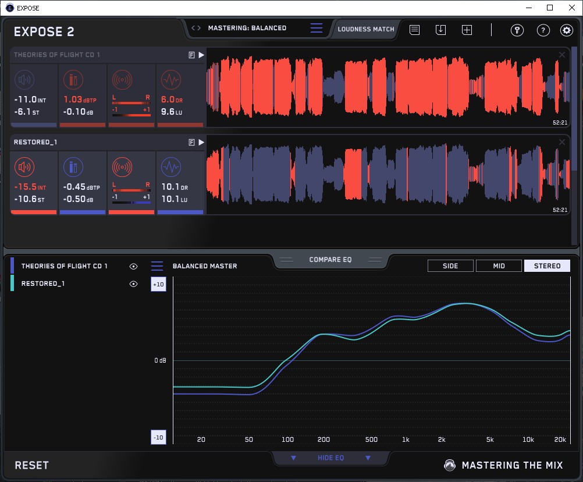This screenshot has height=482, width=583.
Task: Click the Compare EQ panel header
Action: (330, 260)
